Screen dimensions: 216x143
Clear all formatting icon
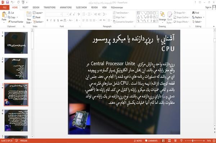click(x=78, y=14)
